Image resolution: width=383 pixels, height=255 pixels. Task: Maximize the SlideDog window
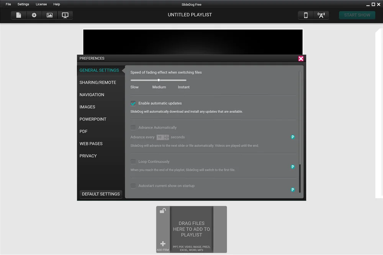click(373, 4)
